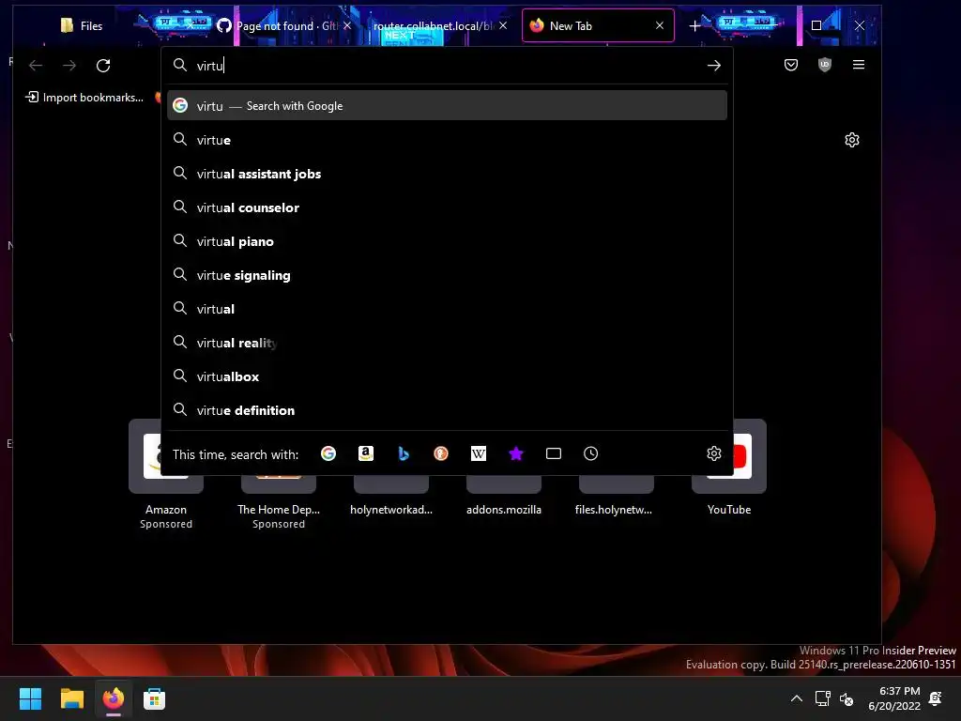Choose the virtue suggestion
Viewport: 961px width, 721px height.
coord(447,140)
